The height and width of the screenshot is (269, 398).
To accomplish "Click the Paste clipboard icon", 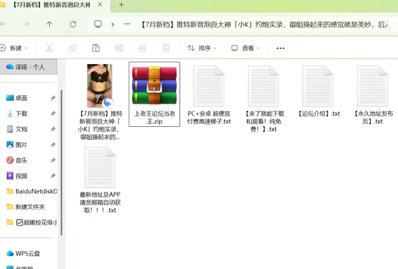I will pos(96,48).
